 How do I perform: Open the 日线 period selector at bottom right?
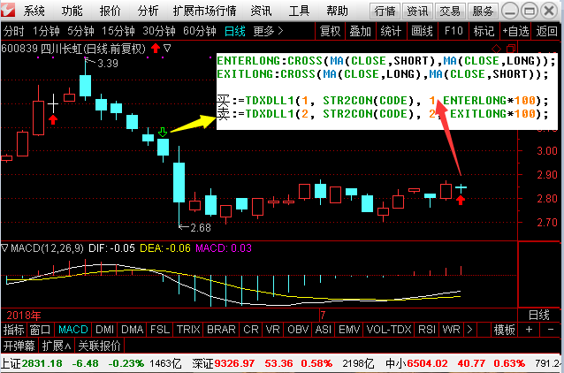tap(537, 314)
